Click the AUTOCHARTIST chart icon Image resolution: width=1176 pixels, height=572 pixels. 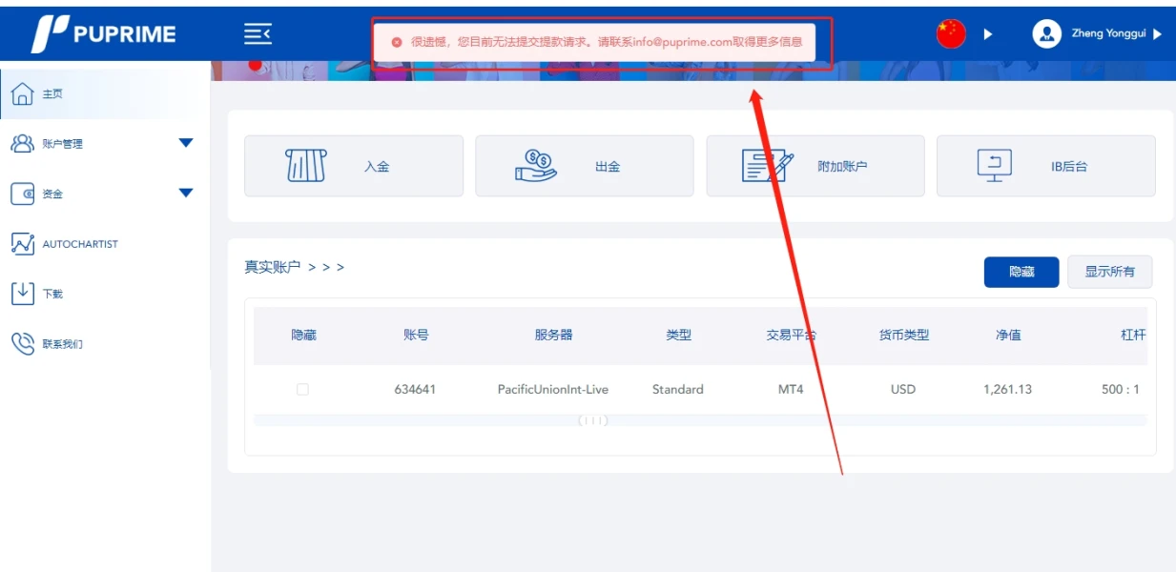(x=22, y=243)
